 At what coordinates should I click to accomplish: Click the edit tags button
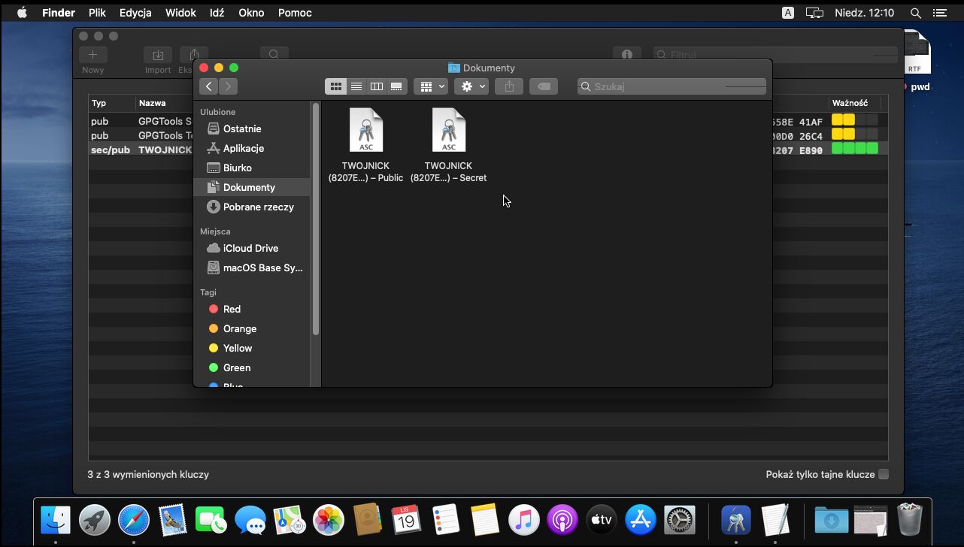(x=544, y=86)
